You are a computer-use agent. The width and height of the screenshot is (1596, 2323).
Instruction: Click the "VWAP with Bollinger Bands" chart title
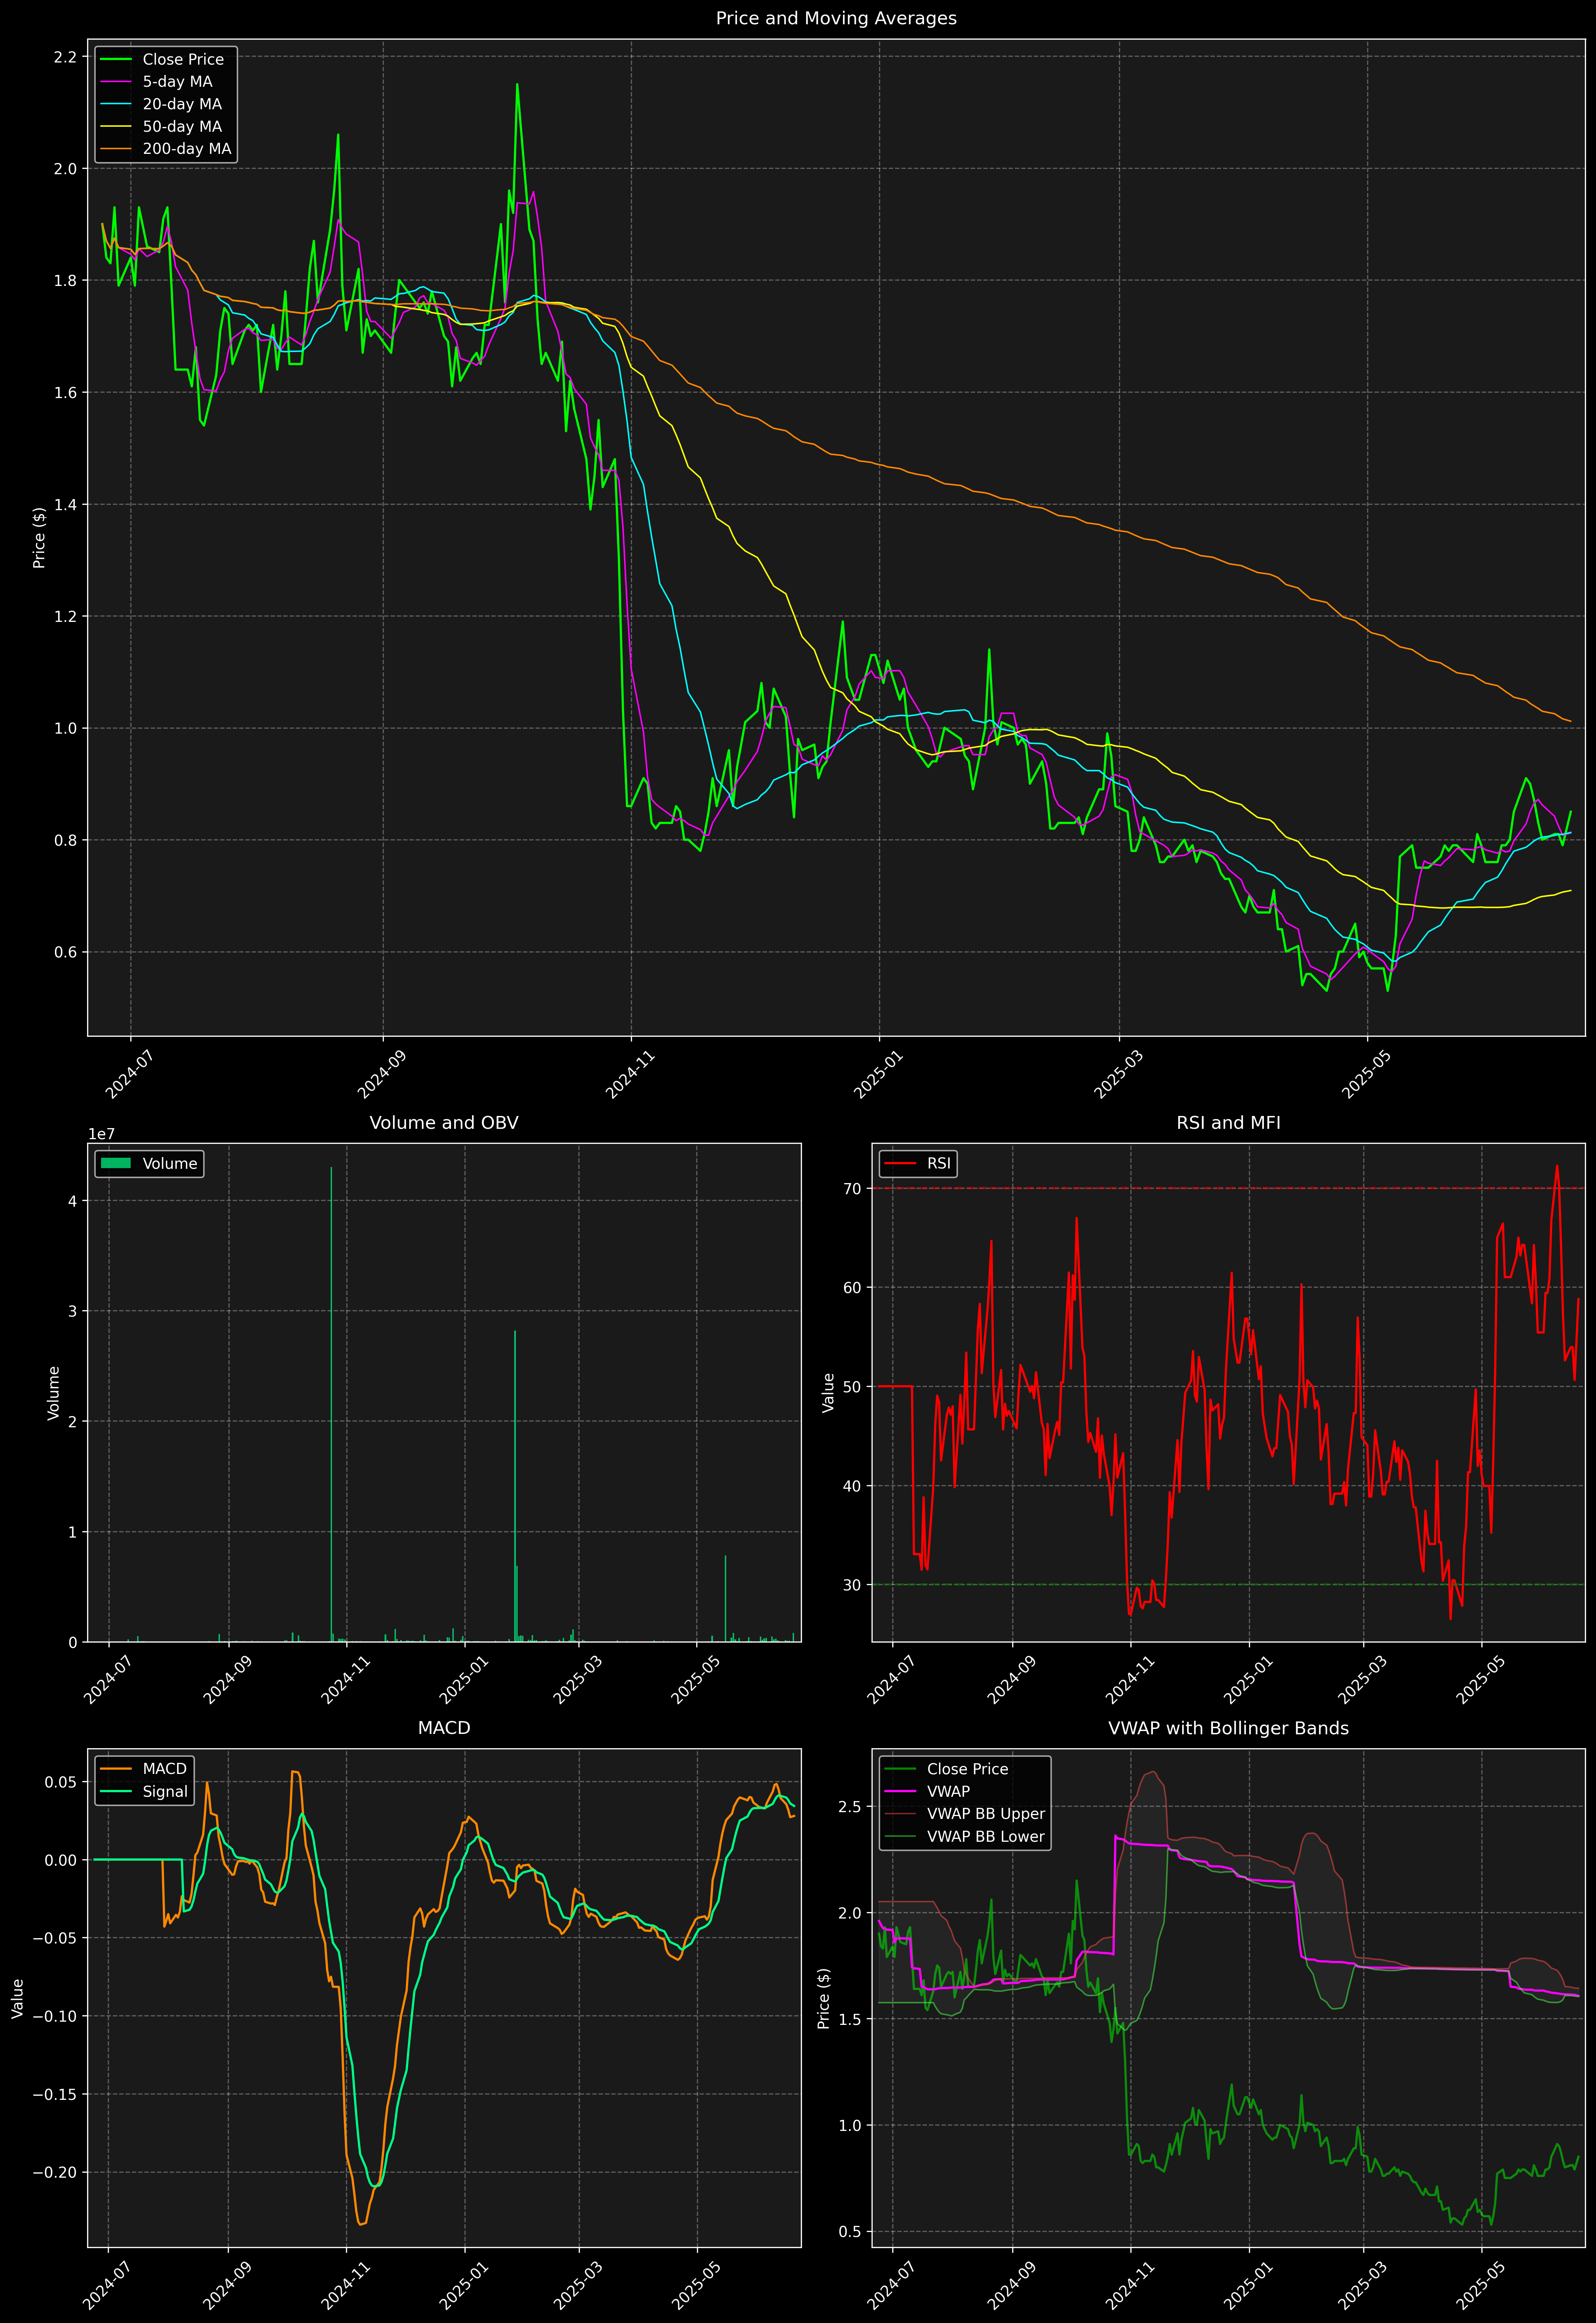(1228, 1728)
